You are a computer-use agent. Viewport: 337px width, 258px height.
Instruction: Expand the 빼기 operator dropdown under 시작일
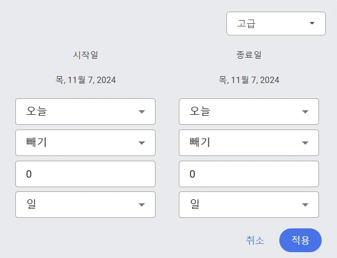[x=85, y=143]
